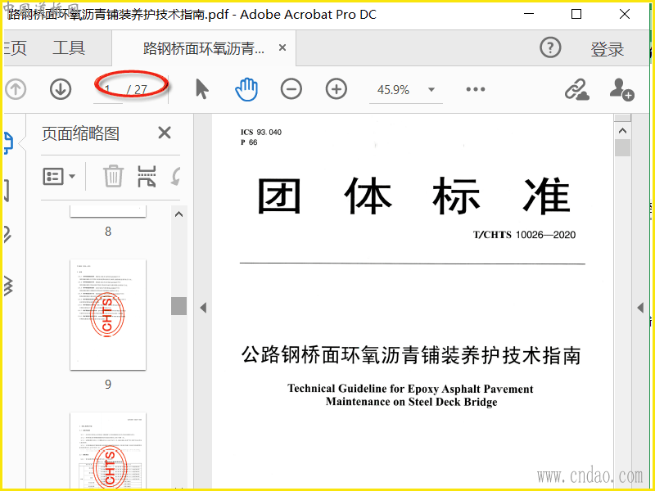Image resolution: width=655 pixels, height=491 pixels.
Task: Click the ICS 93.040 text
Action: click(x=261, y=132)
